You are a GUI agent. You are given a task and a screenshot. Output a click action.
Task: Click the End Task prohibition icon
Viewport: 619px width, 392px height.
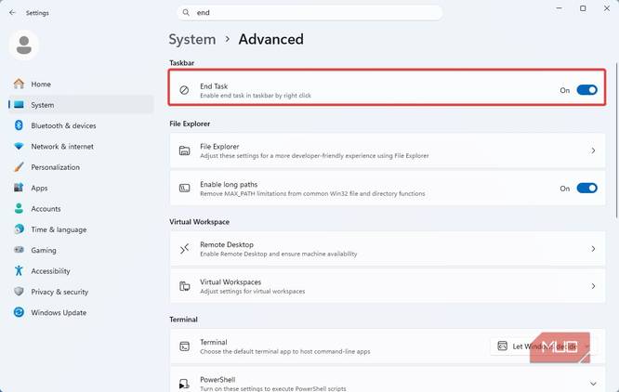tap(184, 90)
